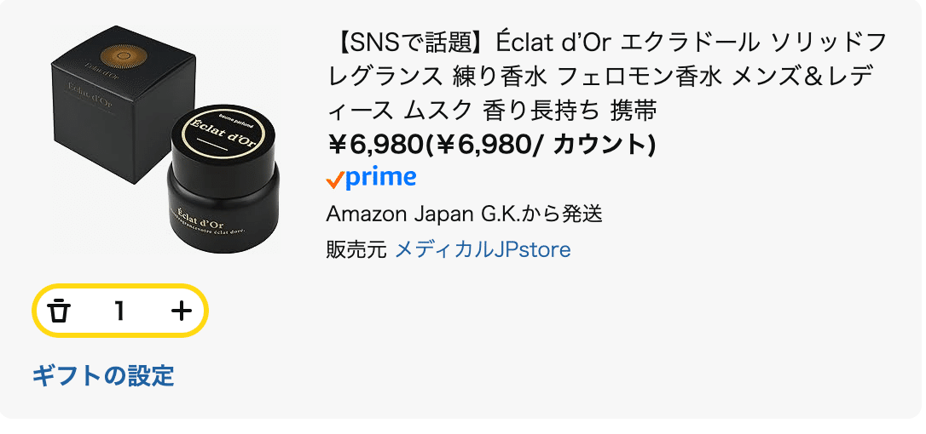Click the gold sunburst emblem on the box
The height and width of the screenshot is (434, 926).
point(122,55)
